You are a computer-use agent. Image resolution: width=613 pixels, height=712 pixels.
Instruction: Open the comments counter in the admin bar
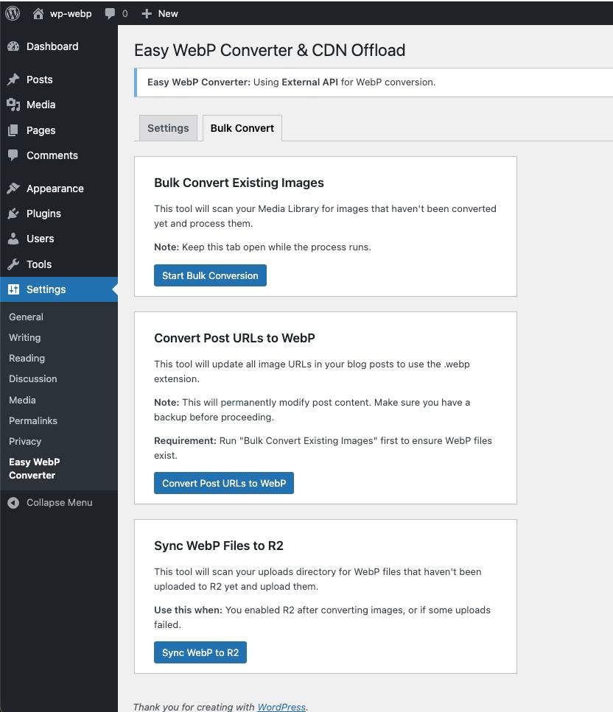pyautogui.click(x=115, y=13)
